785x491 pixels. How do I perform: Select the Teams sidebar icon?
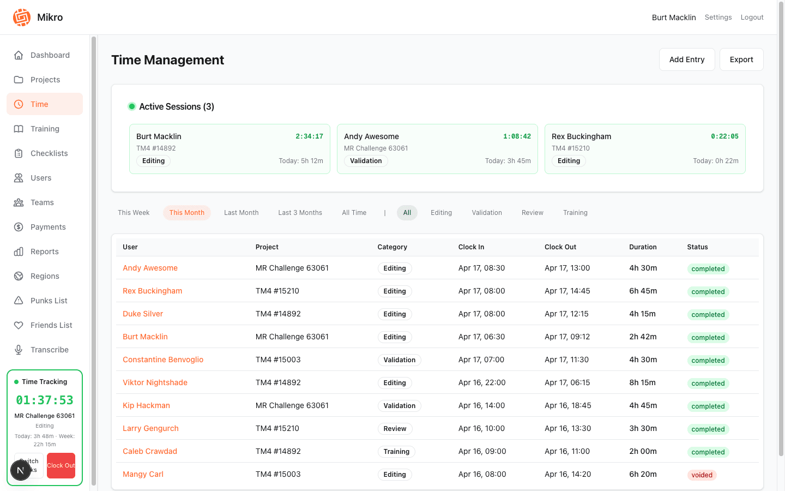tap(19, 202)
